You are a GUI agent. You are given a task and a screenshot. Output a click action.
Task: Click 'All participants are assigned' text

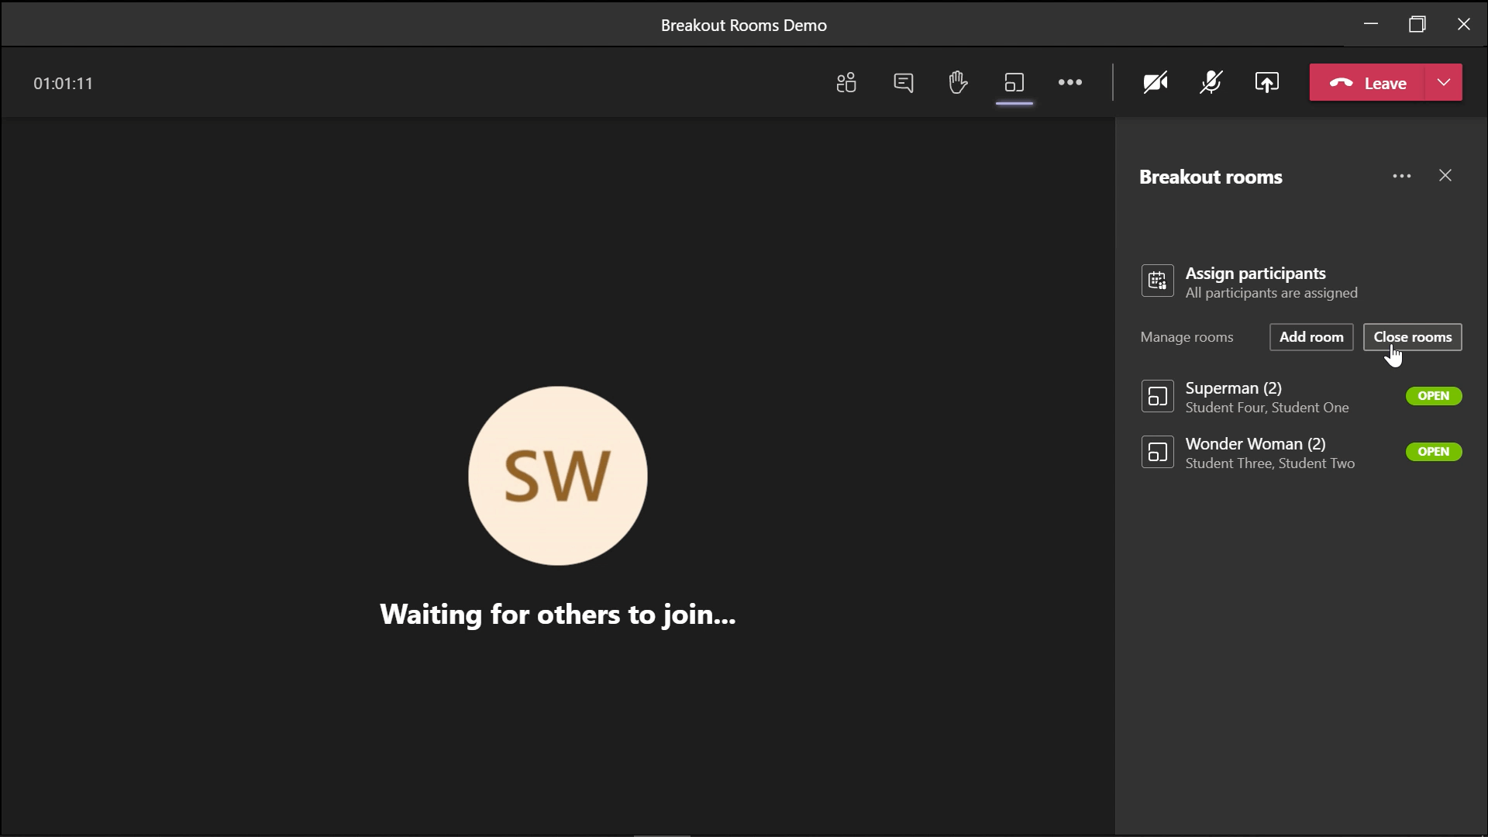pos(1271,293)
